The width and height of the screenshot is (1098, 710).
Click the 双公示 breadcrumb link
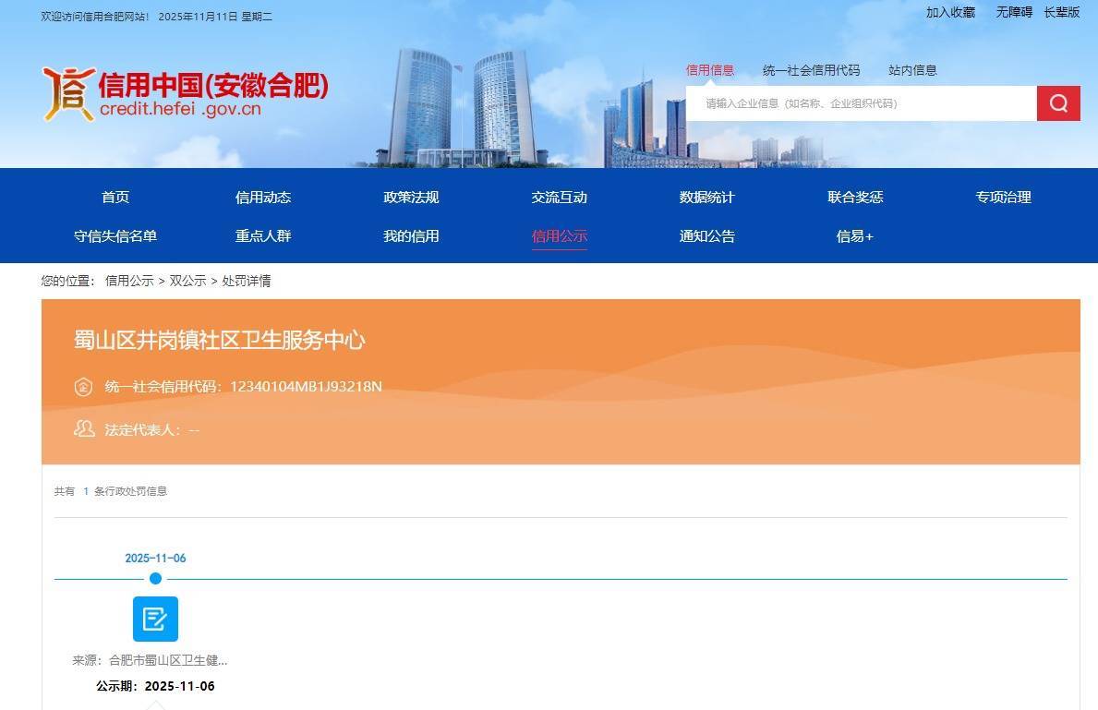pos(187,281)
